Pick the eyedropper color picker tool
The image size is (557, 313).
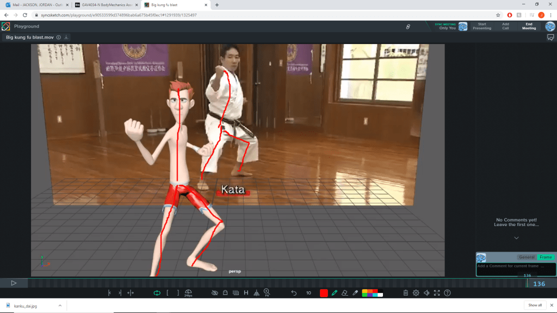[355, 293]
